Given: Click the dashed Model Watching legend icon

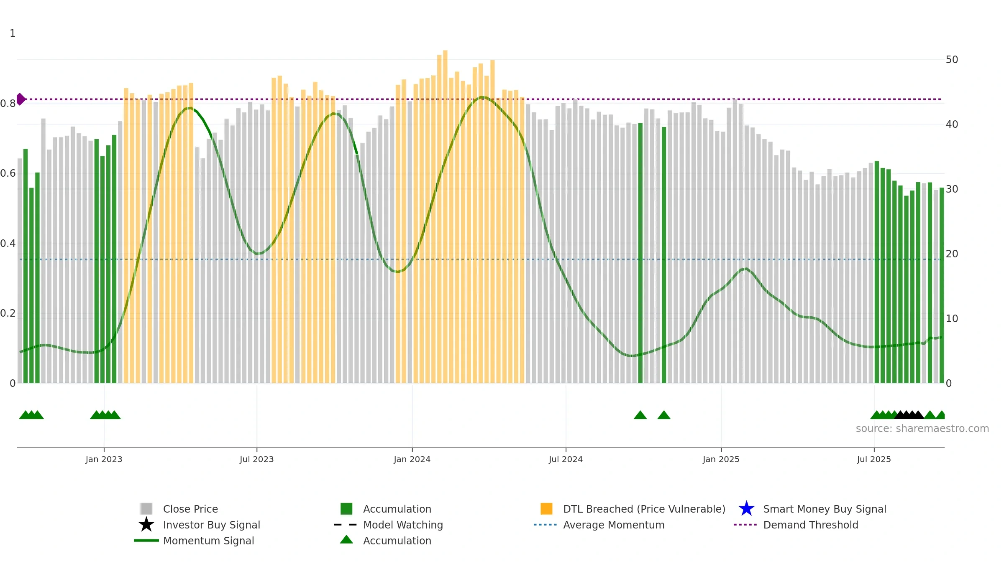Looking at the screenshot, I should [x=346, y=525].
